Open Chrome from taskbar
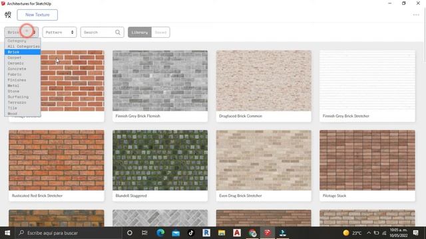Image resolution: width=426 pixels, height=239 pixels. [252, 233]
